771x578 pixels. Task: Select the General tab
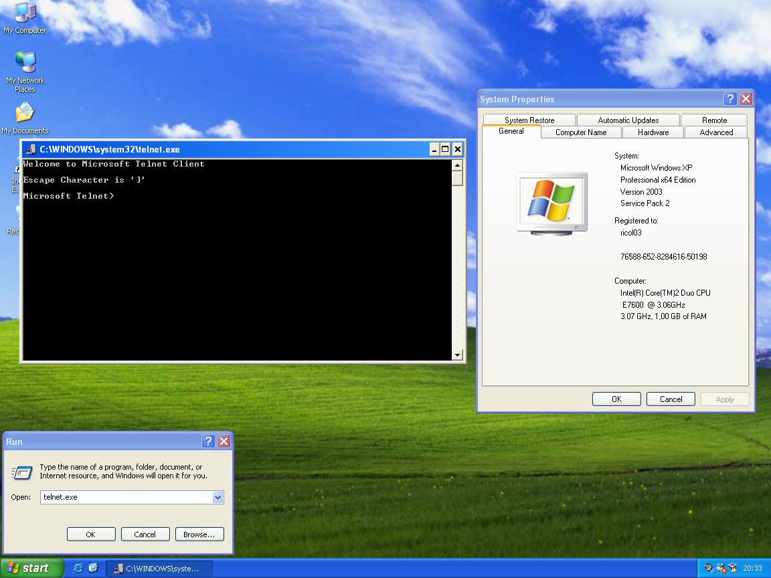click(x=511, y=131)
